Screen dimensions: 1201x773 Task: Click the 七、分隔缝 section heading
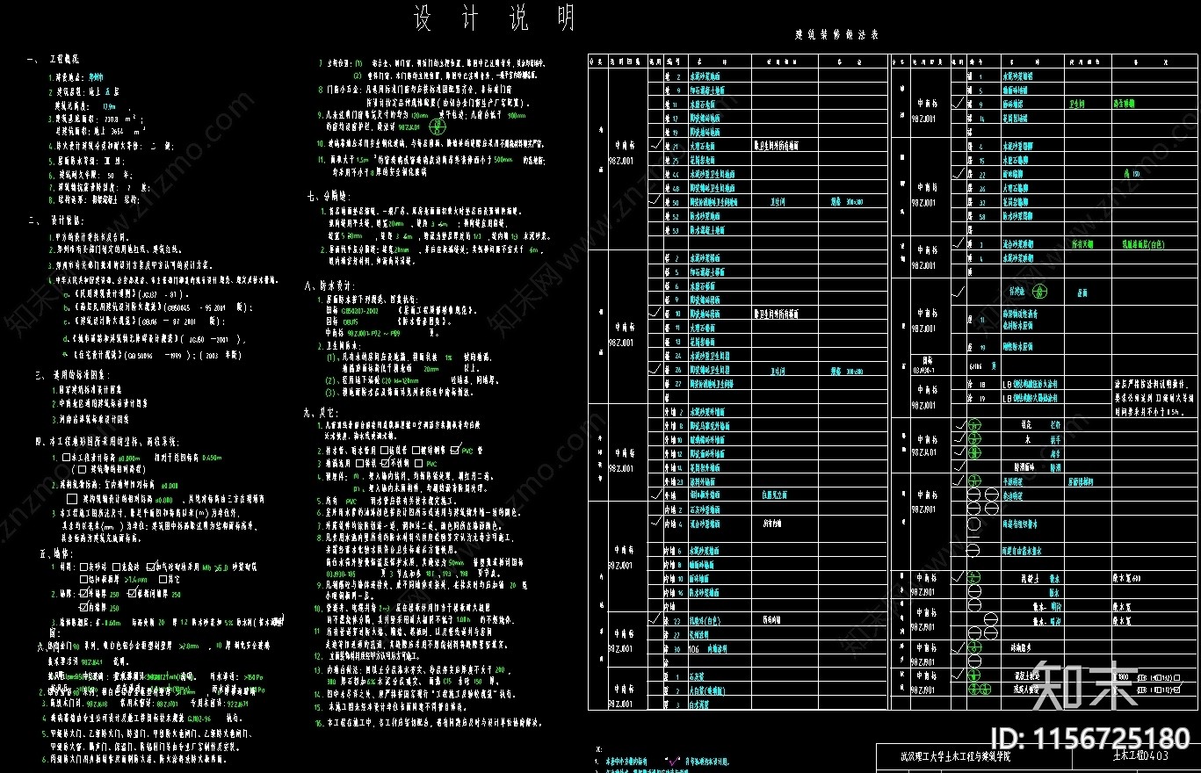[327, 196]
